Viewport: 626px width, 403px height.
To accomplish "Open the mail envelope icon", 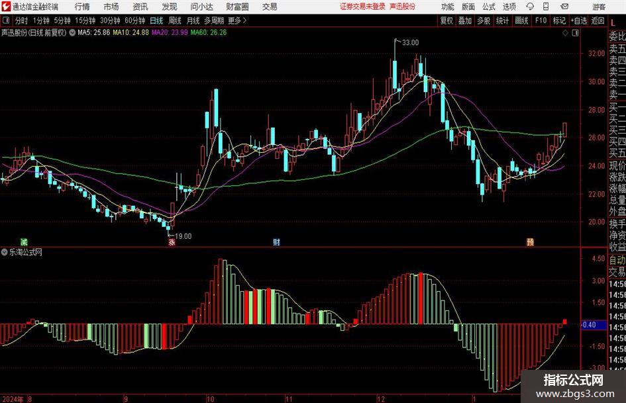I will [564, 7].
